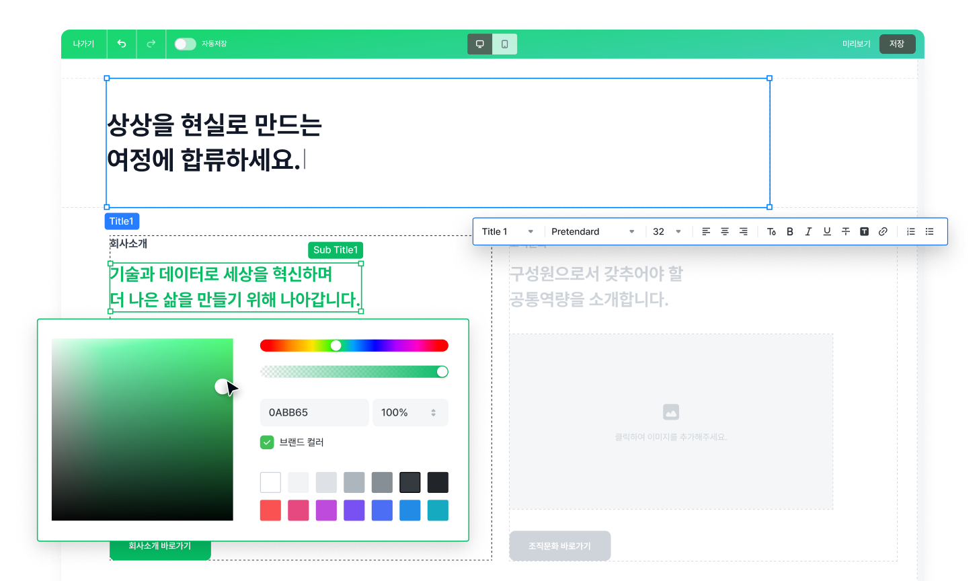Image resolution: width=979 pixels, height=581 pixels.
Task: Toggle bold formatting
Action: click(790, 231)
